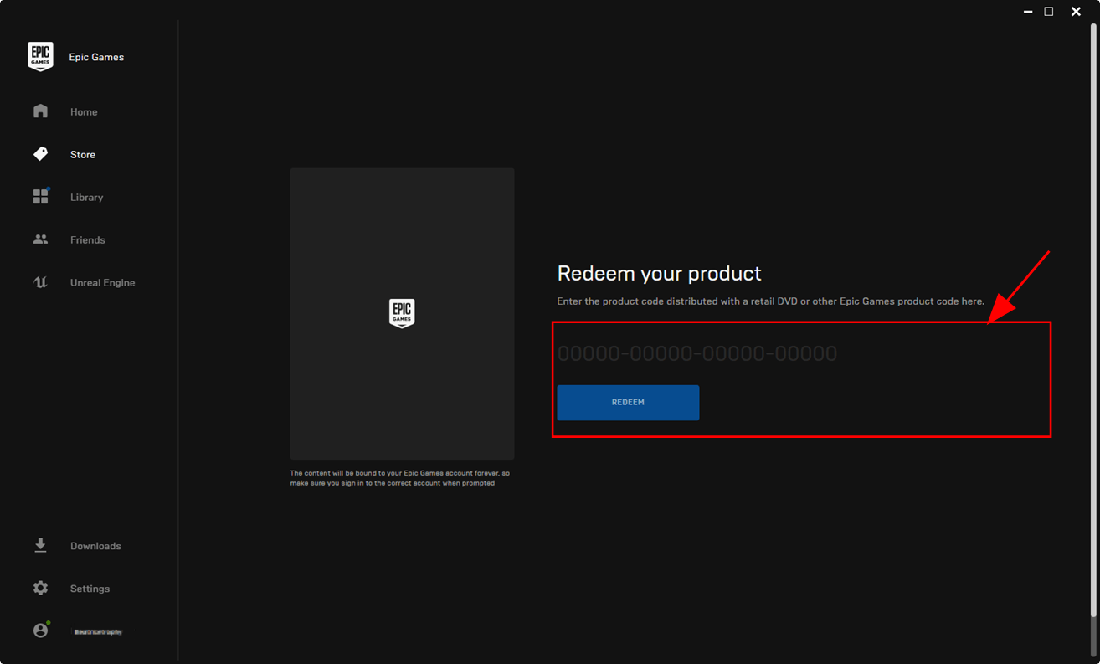The height and width of the screenshot is (664, 1100).
Task: Click the user account avatar icon
Action: click(x=40, y=631)
